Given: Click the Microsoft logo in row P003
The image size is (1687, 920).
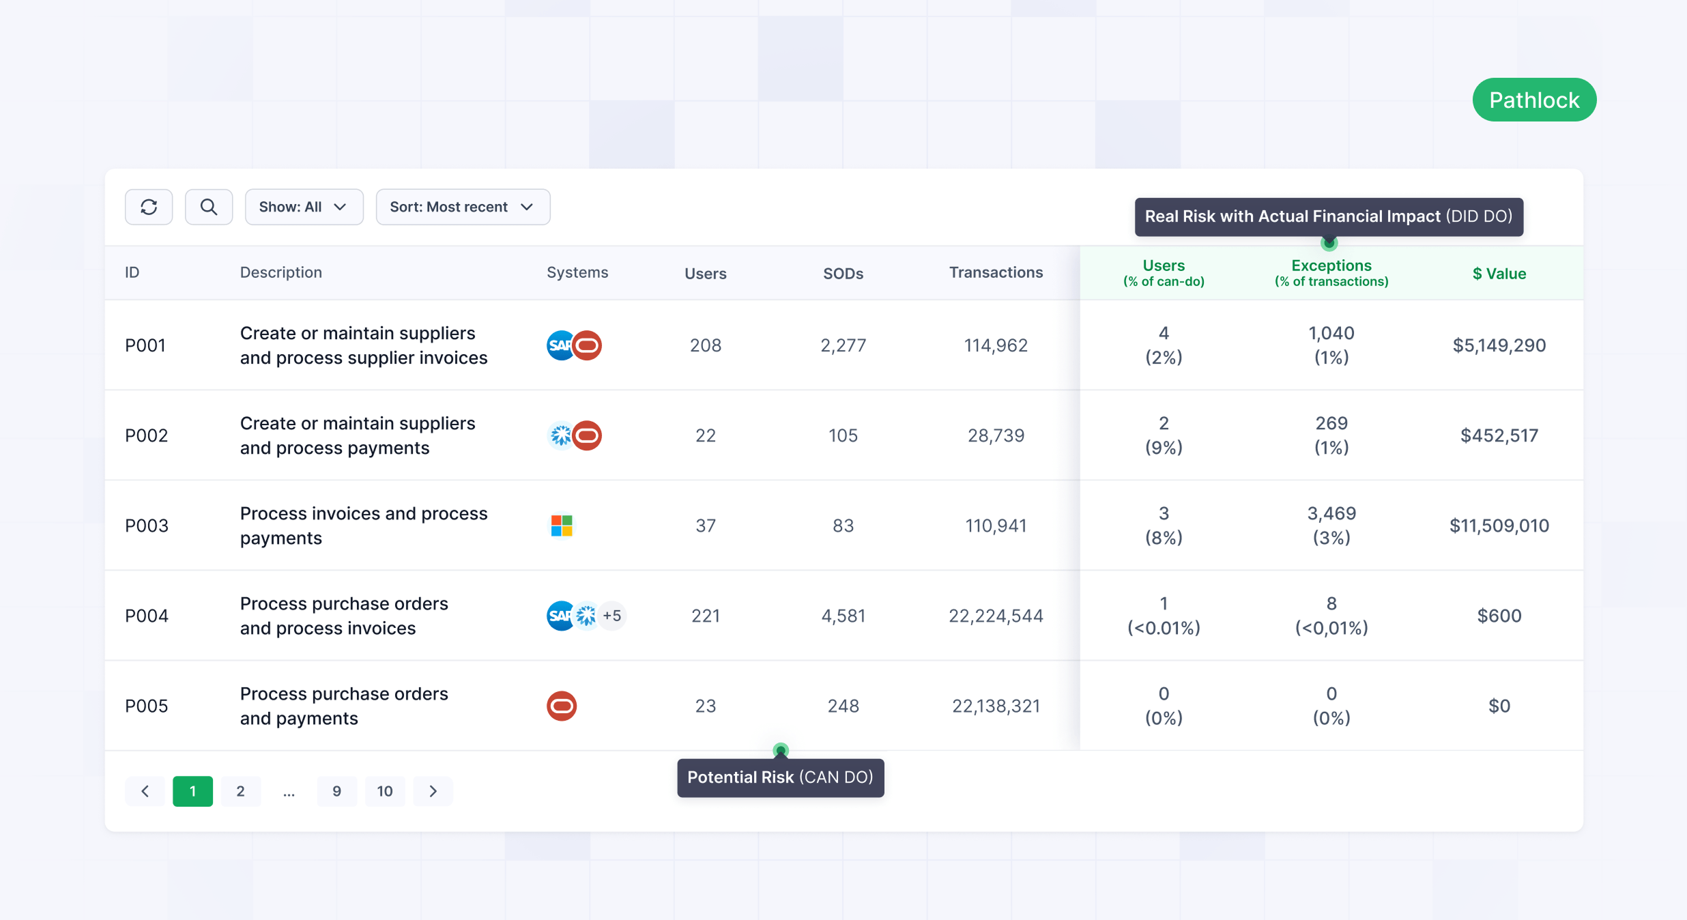Looking at the screenshot, I should click(562, 526).
